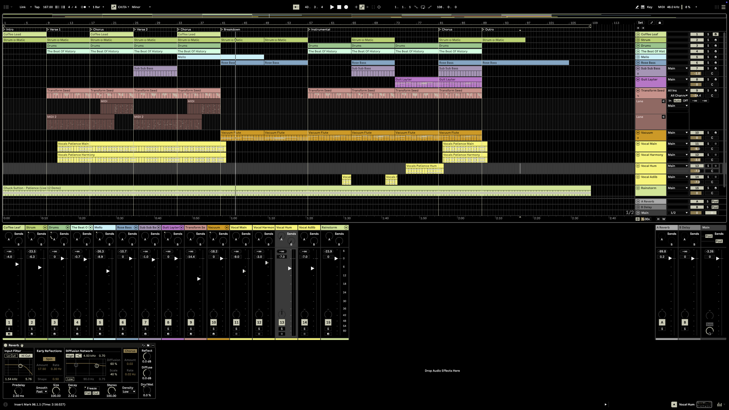Click the Tap tempo button
The width and height of the screenshot is (729, 410).
[37, 7]
